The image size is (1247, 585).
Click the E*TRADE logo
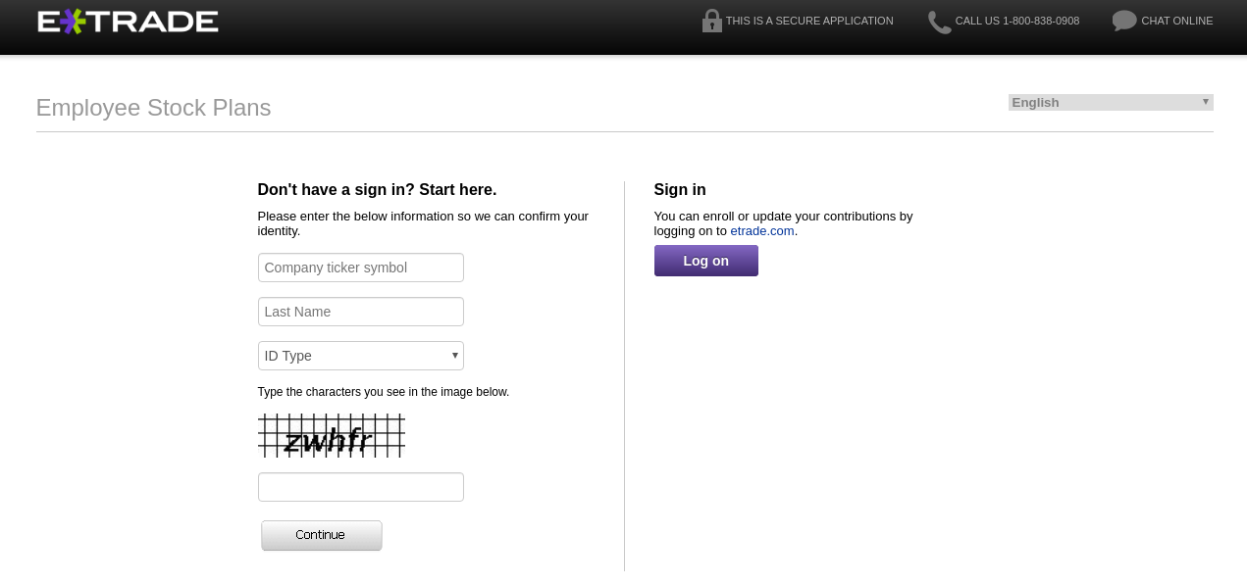[x=128, y=21]
